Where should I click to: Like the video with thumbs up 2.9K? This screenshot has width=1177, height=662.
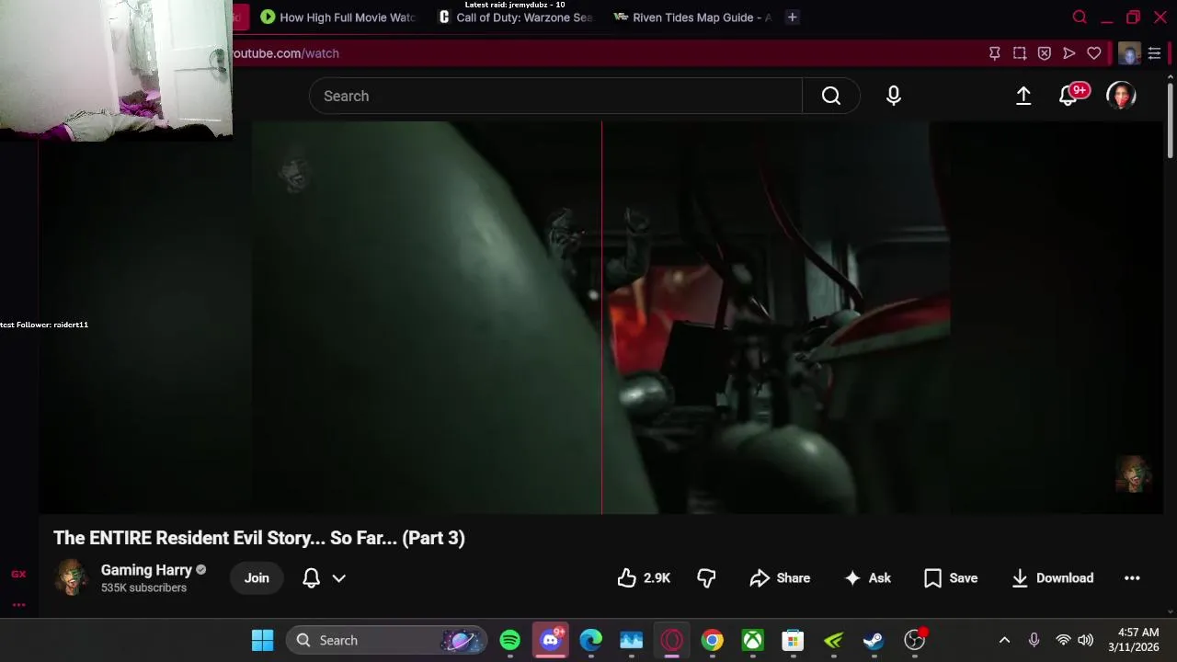click(x=644, y=577)
